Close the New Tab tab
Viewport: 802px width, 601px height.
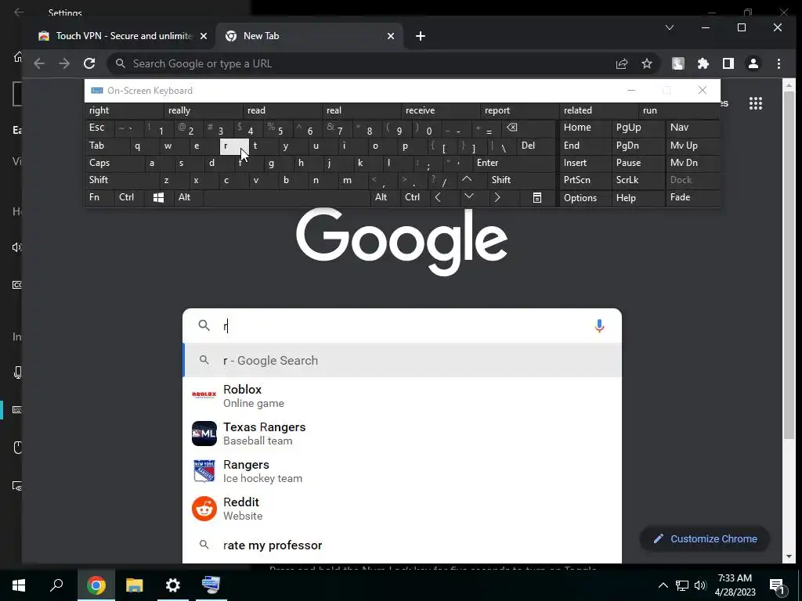coord(391,36)
